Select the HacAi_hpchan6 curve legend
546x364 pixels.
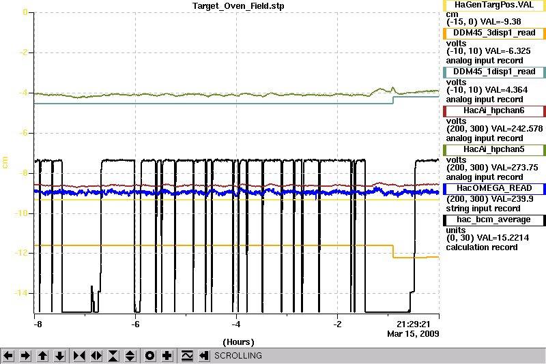[x=494, y=111]
